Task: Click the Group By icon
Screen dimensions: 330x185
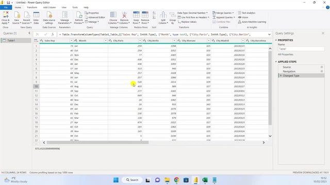Action: [x=173, y=15]
